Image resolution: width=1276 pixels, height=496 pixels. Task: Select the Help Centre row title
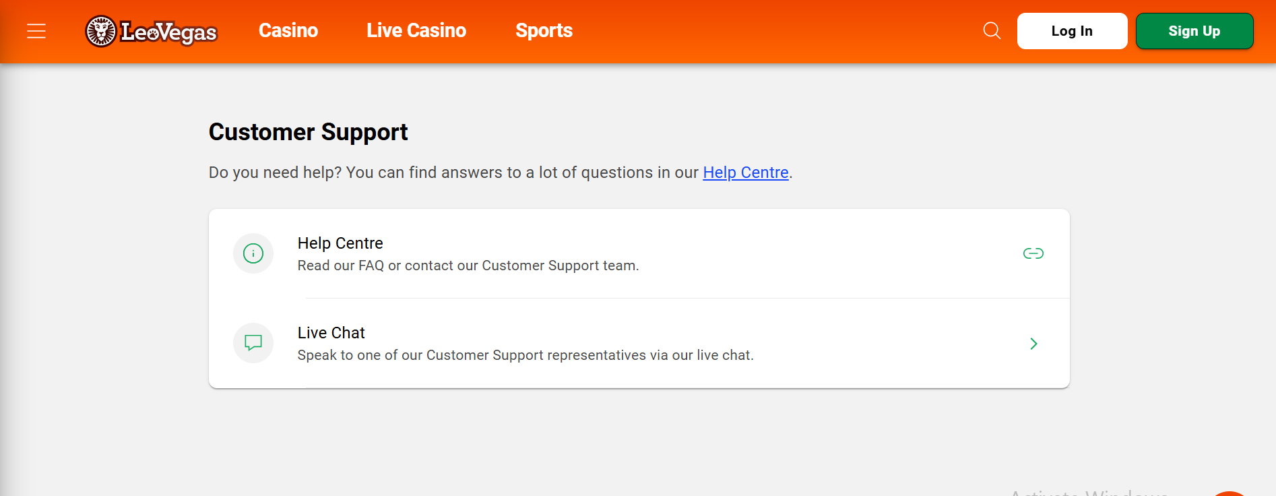pyautogui.click(x=340, y=243)
